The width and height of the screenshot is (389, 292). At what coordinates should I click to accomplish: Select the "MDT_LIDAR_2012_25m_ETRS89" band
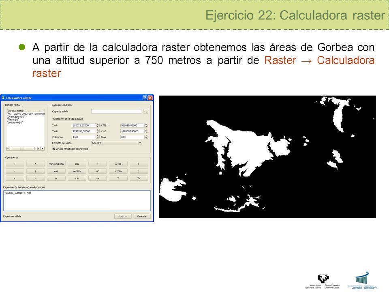26,114
